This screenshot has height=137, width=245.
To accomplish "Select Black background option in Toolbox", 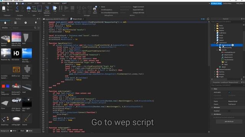I will coord(21,131).
